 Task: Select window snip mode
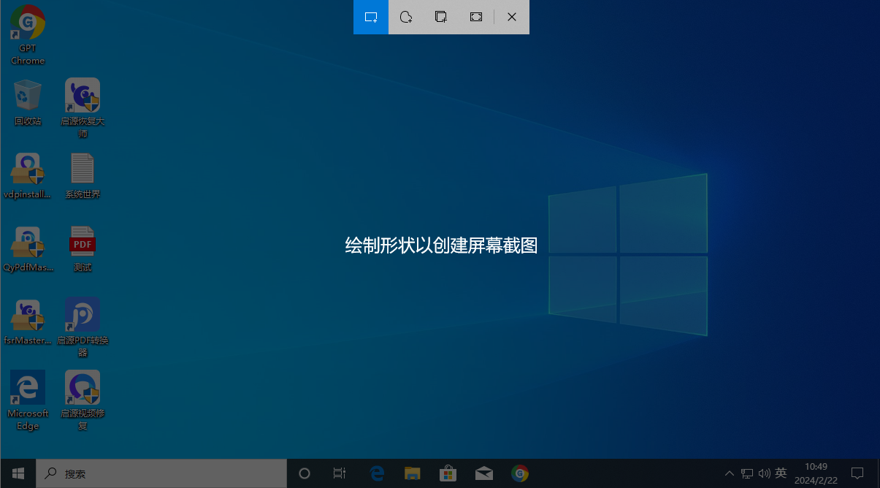[x=441, y=17]
